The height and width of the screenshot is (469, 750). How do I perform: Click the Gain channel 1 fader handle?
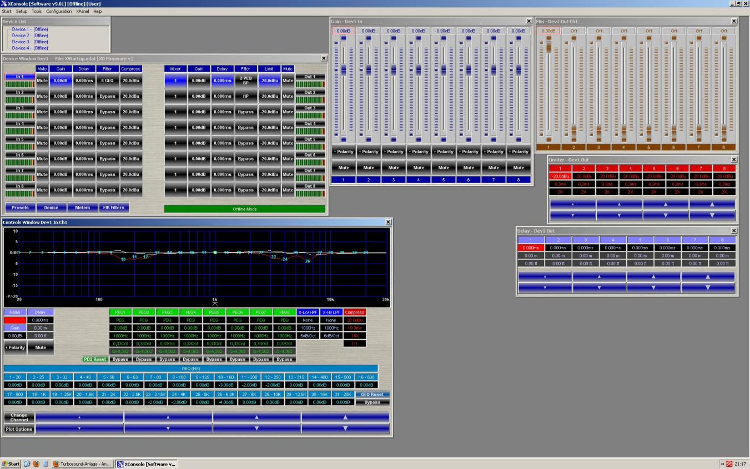pyautogui.click(x=344, y=69)
